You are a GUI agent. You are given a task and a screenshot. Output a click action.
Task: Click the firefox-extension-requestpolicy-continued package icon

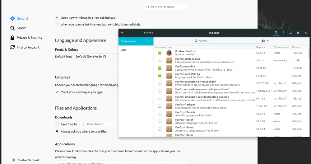169,91
